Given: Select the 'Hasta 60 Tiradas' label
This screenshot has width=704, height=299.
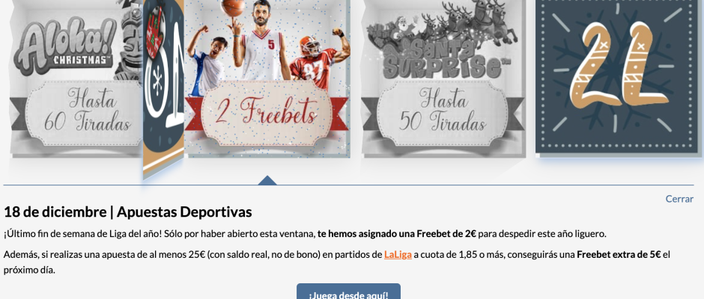Looking at the screenshot, I should 85,114.
